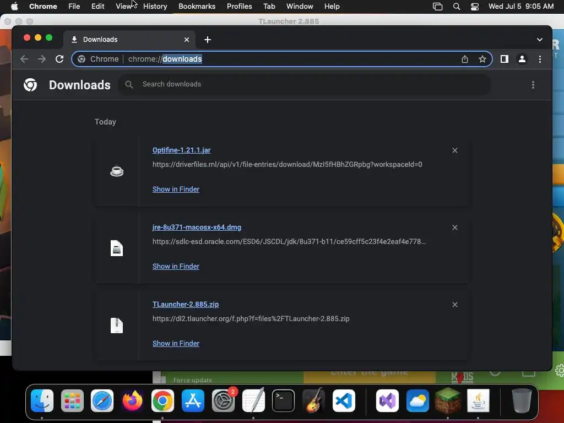This screenshot has width=564, height=423.
Task: Open the Java app icon in Dock
Action: pos(478,400)
